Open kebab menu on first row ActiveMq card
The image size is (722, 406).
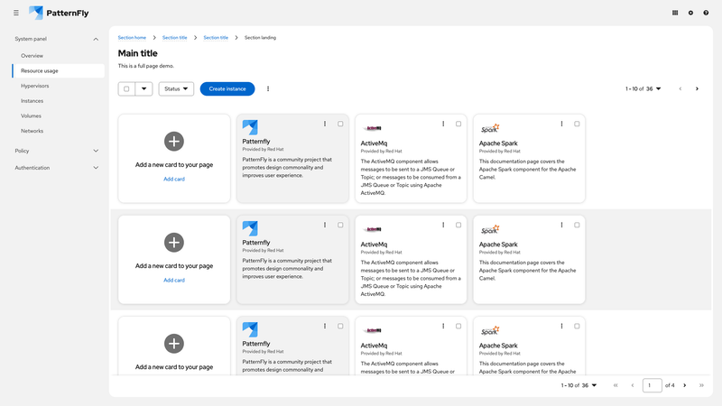pos(443,124)
